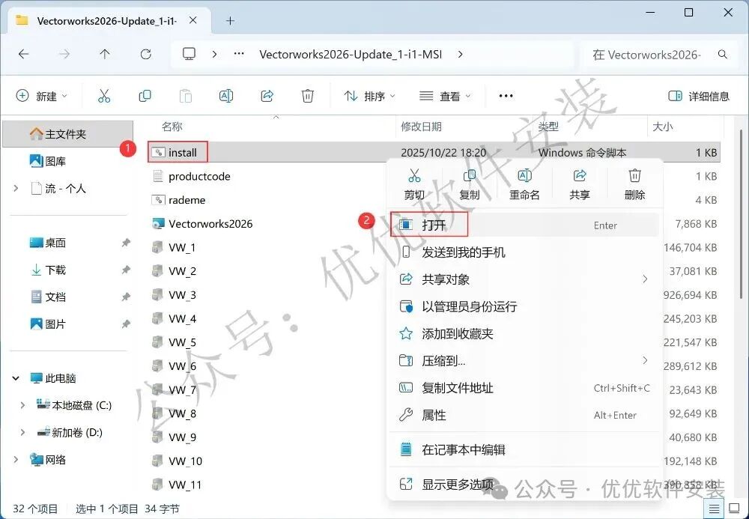Open the 查看 (View) dropdown

click(445, 96)
